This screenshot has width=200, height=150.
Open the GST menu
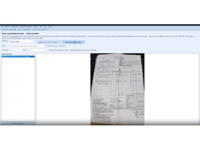coord(41,27)
